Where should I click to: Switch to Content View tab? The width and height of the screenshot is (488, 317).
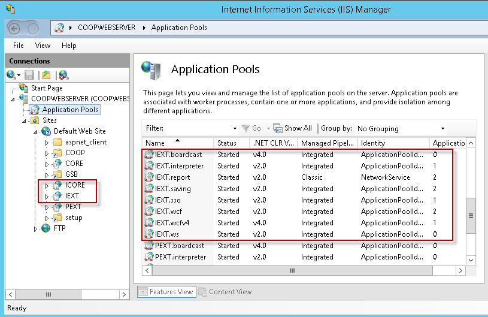click(x=225, y=292)
